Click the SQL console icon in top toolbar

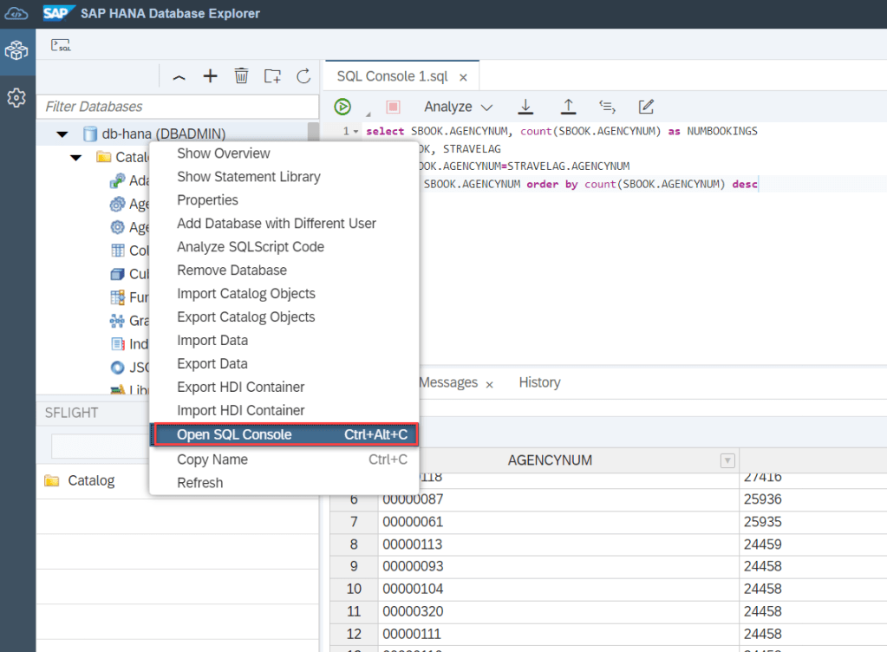tap(61, 45)
